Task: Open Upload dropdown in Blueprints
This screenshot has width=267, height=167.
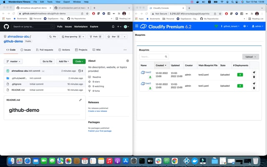Action: pos(251,57)
